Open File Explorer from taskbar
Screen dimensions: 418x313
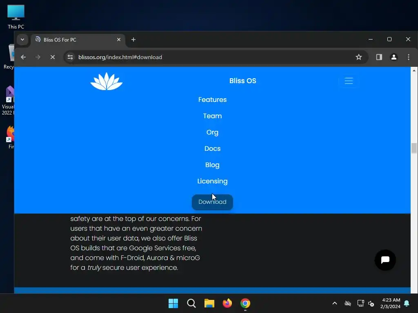[209, 303]
